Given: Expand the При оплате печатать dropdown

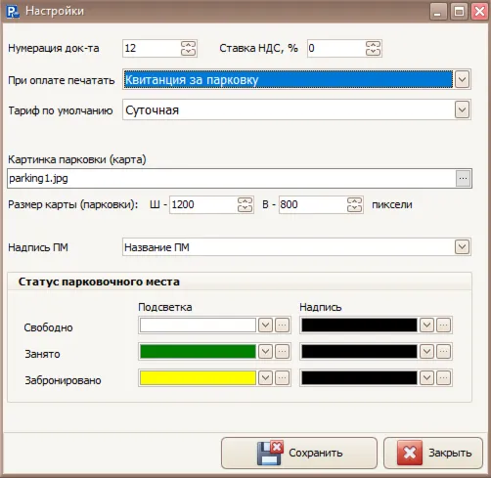Looking at the screenshot, I should tap(462, 79).
